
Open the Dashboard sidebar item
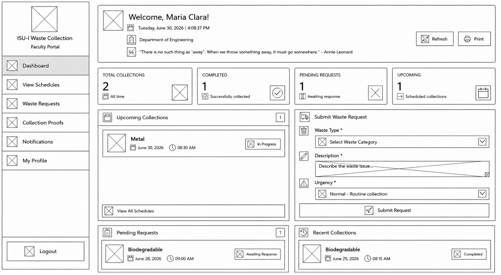pos(45,66)
